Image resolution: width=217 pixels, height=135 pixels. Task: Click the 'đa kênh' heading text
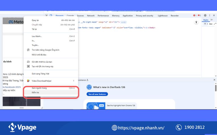pyautogui.click(x=7, y=62)
